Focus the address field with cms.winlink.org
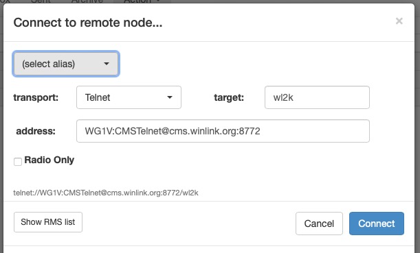This screenshot has width=420, height=253. (x=223, y=131)
